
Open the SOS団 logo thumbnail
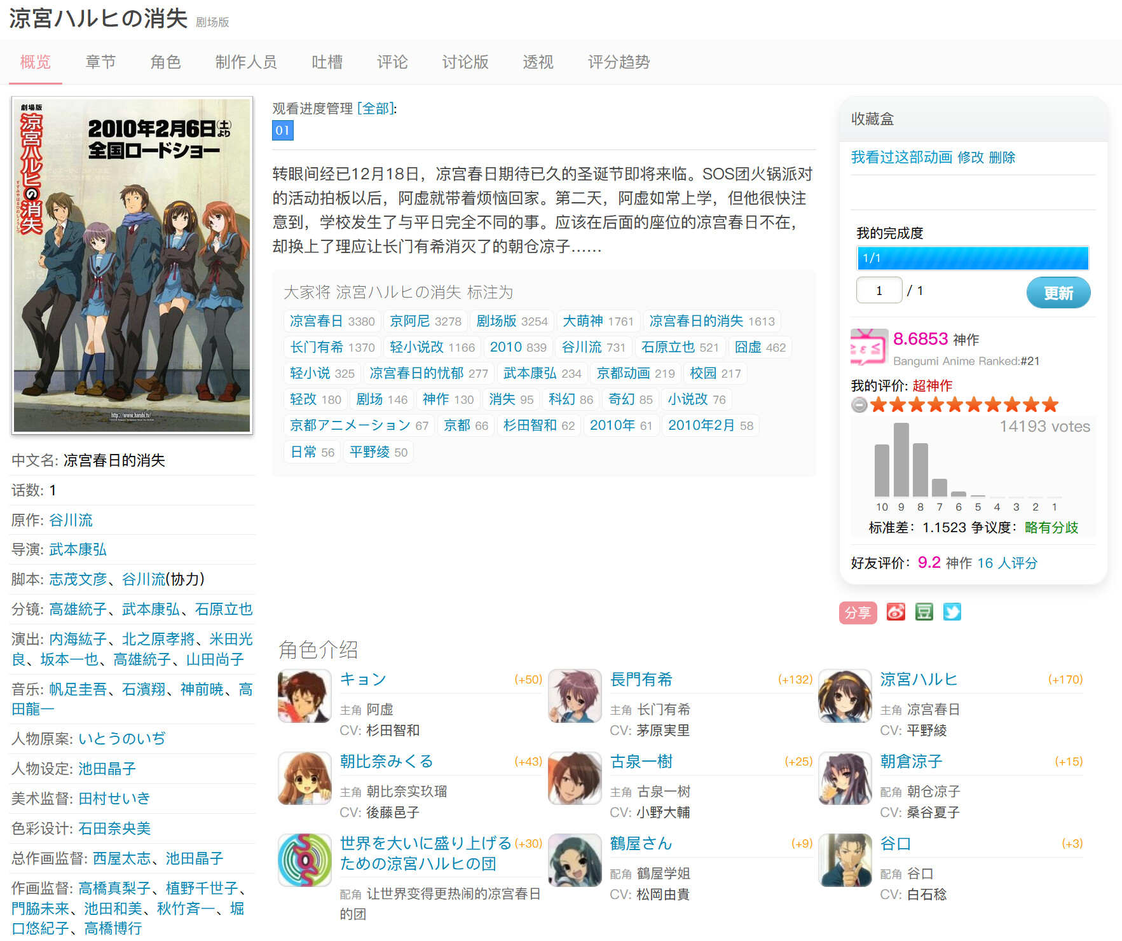[x=304, y=860]
